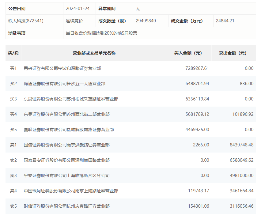Click the 涉及事项 label
261x219 pixels.
(x=17, y=33)
